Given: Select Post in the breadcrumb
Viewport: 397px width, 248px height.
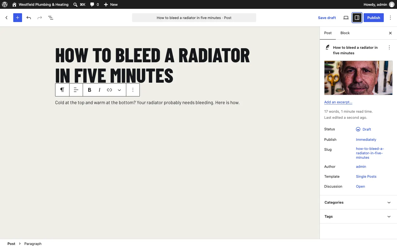Looking at the screenshot, I should click(11, 244).
